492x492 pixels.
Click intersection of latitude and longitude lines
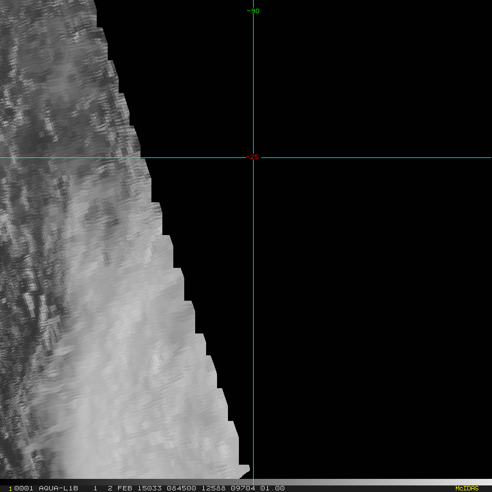[253, 158]
